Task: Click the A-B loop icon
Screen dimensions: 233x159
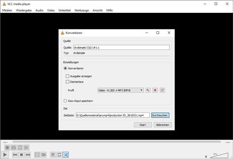Action: [20, 148]
